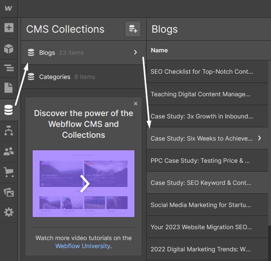Open the Webflow logo menu
The height and width of the screenshot is (261, 271).
tap(8, 8)
